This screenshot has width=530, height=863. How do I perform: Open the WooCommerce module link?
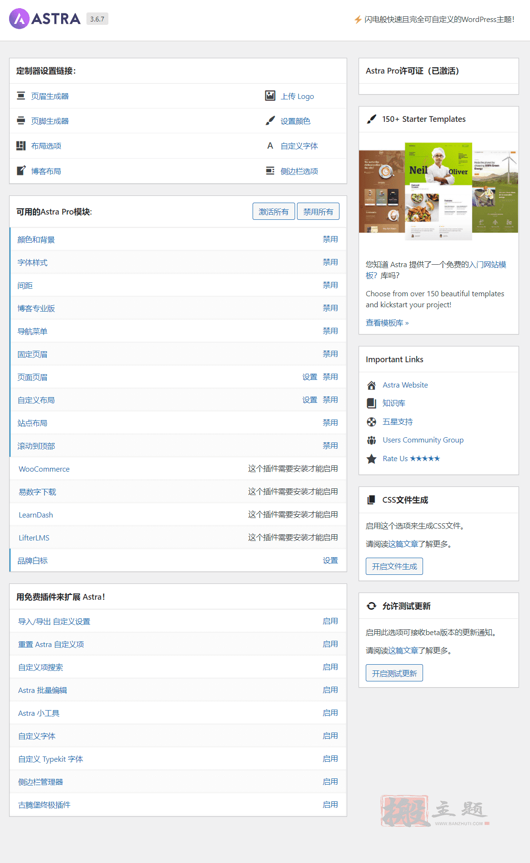pyautogui.click(x=44, y=469)
